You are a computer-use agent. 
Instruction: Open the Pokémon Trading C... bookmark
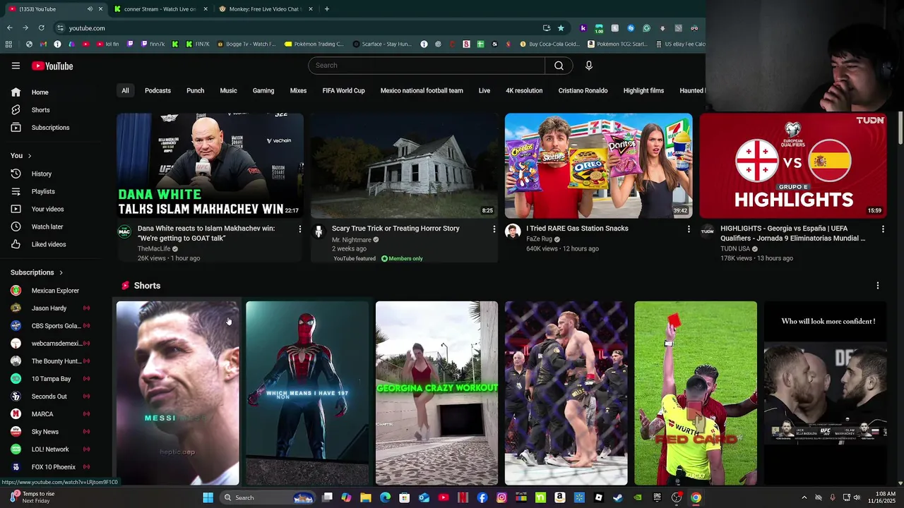[x=314, y=44]
